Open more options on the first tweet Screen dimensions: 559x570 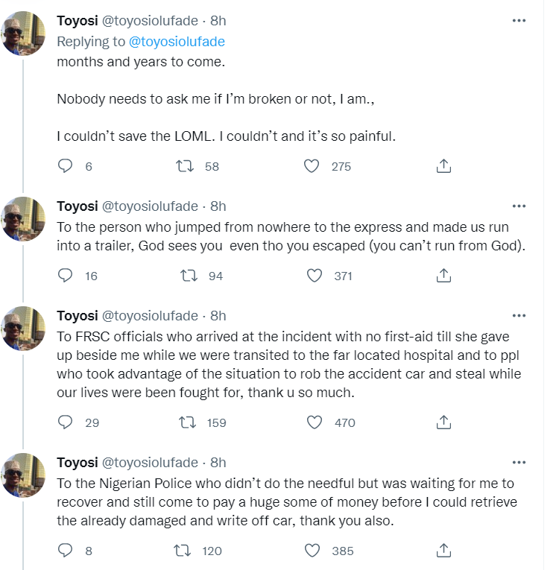coord(519,21)
